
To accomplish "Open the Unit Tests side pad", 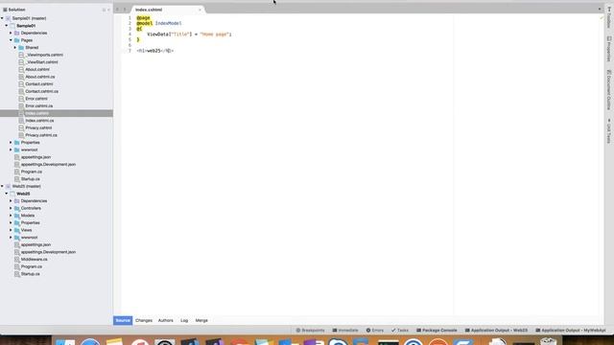I will (x=609, y=131).
